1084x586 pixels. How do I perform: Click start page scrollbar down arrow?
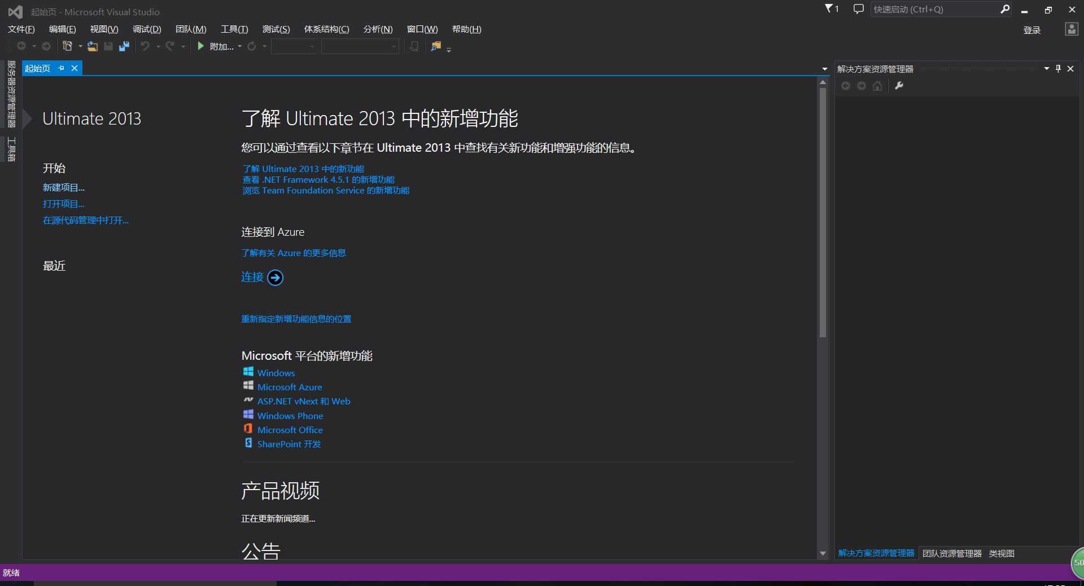click(x=823, y=553)
